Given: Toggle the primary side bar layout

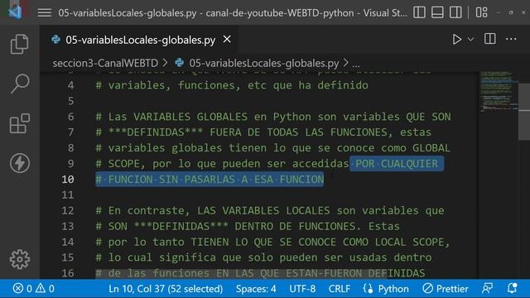Looking at the screenshot, I should [419, 13].
